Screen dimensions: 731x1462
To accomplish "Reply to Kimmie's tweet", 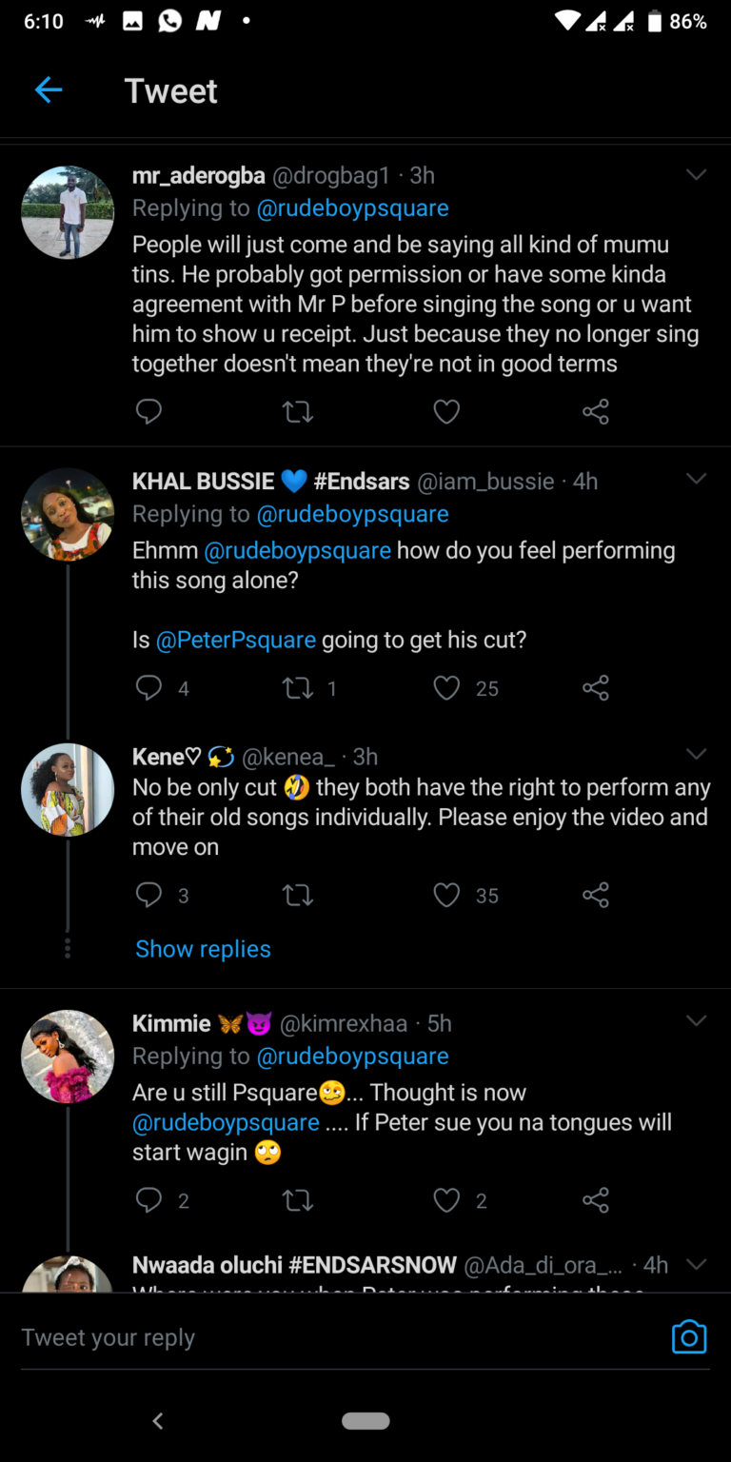I will [x=148, y=1200].
